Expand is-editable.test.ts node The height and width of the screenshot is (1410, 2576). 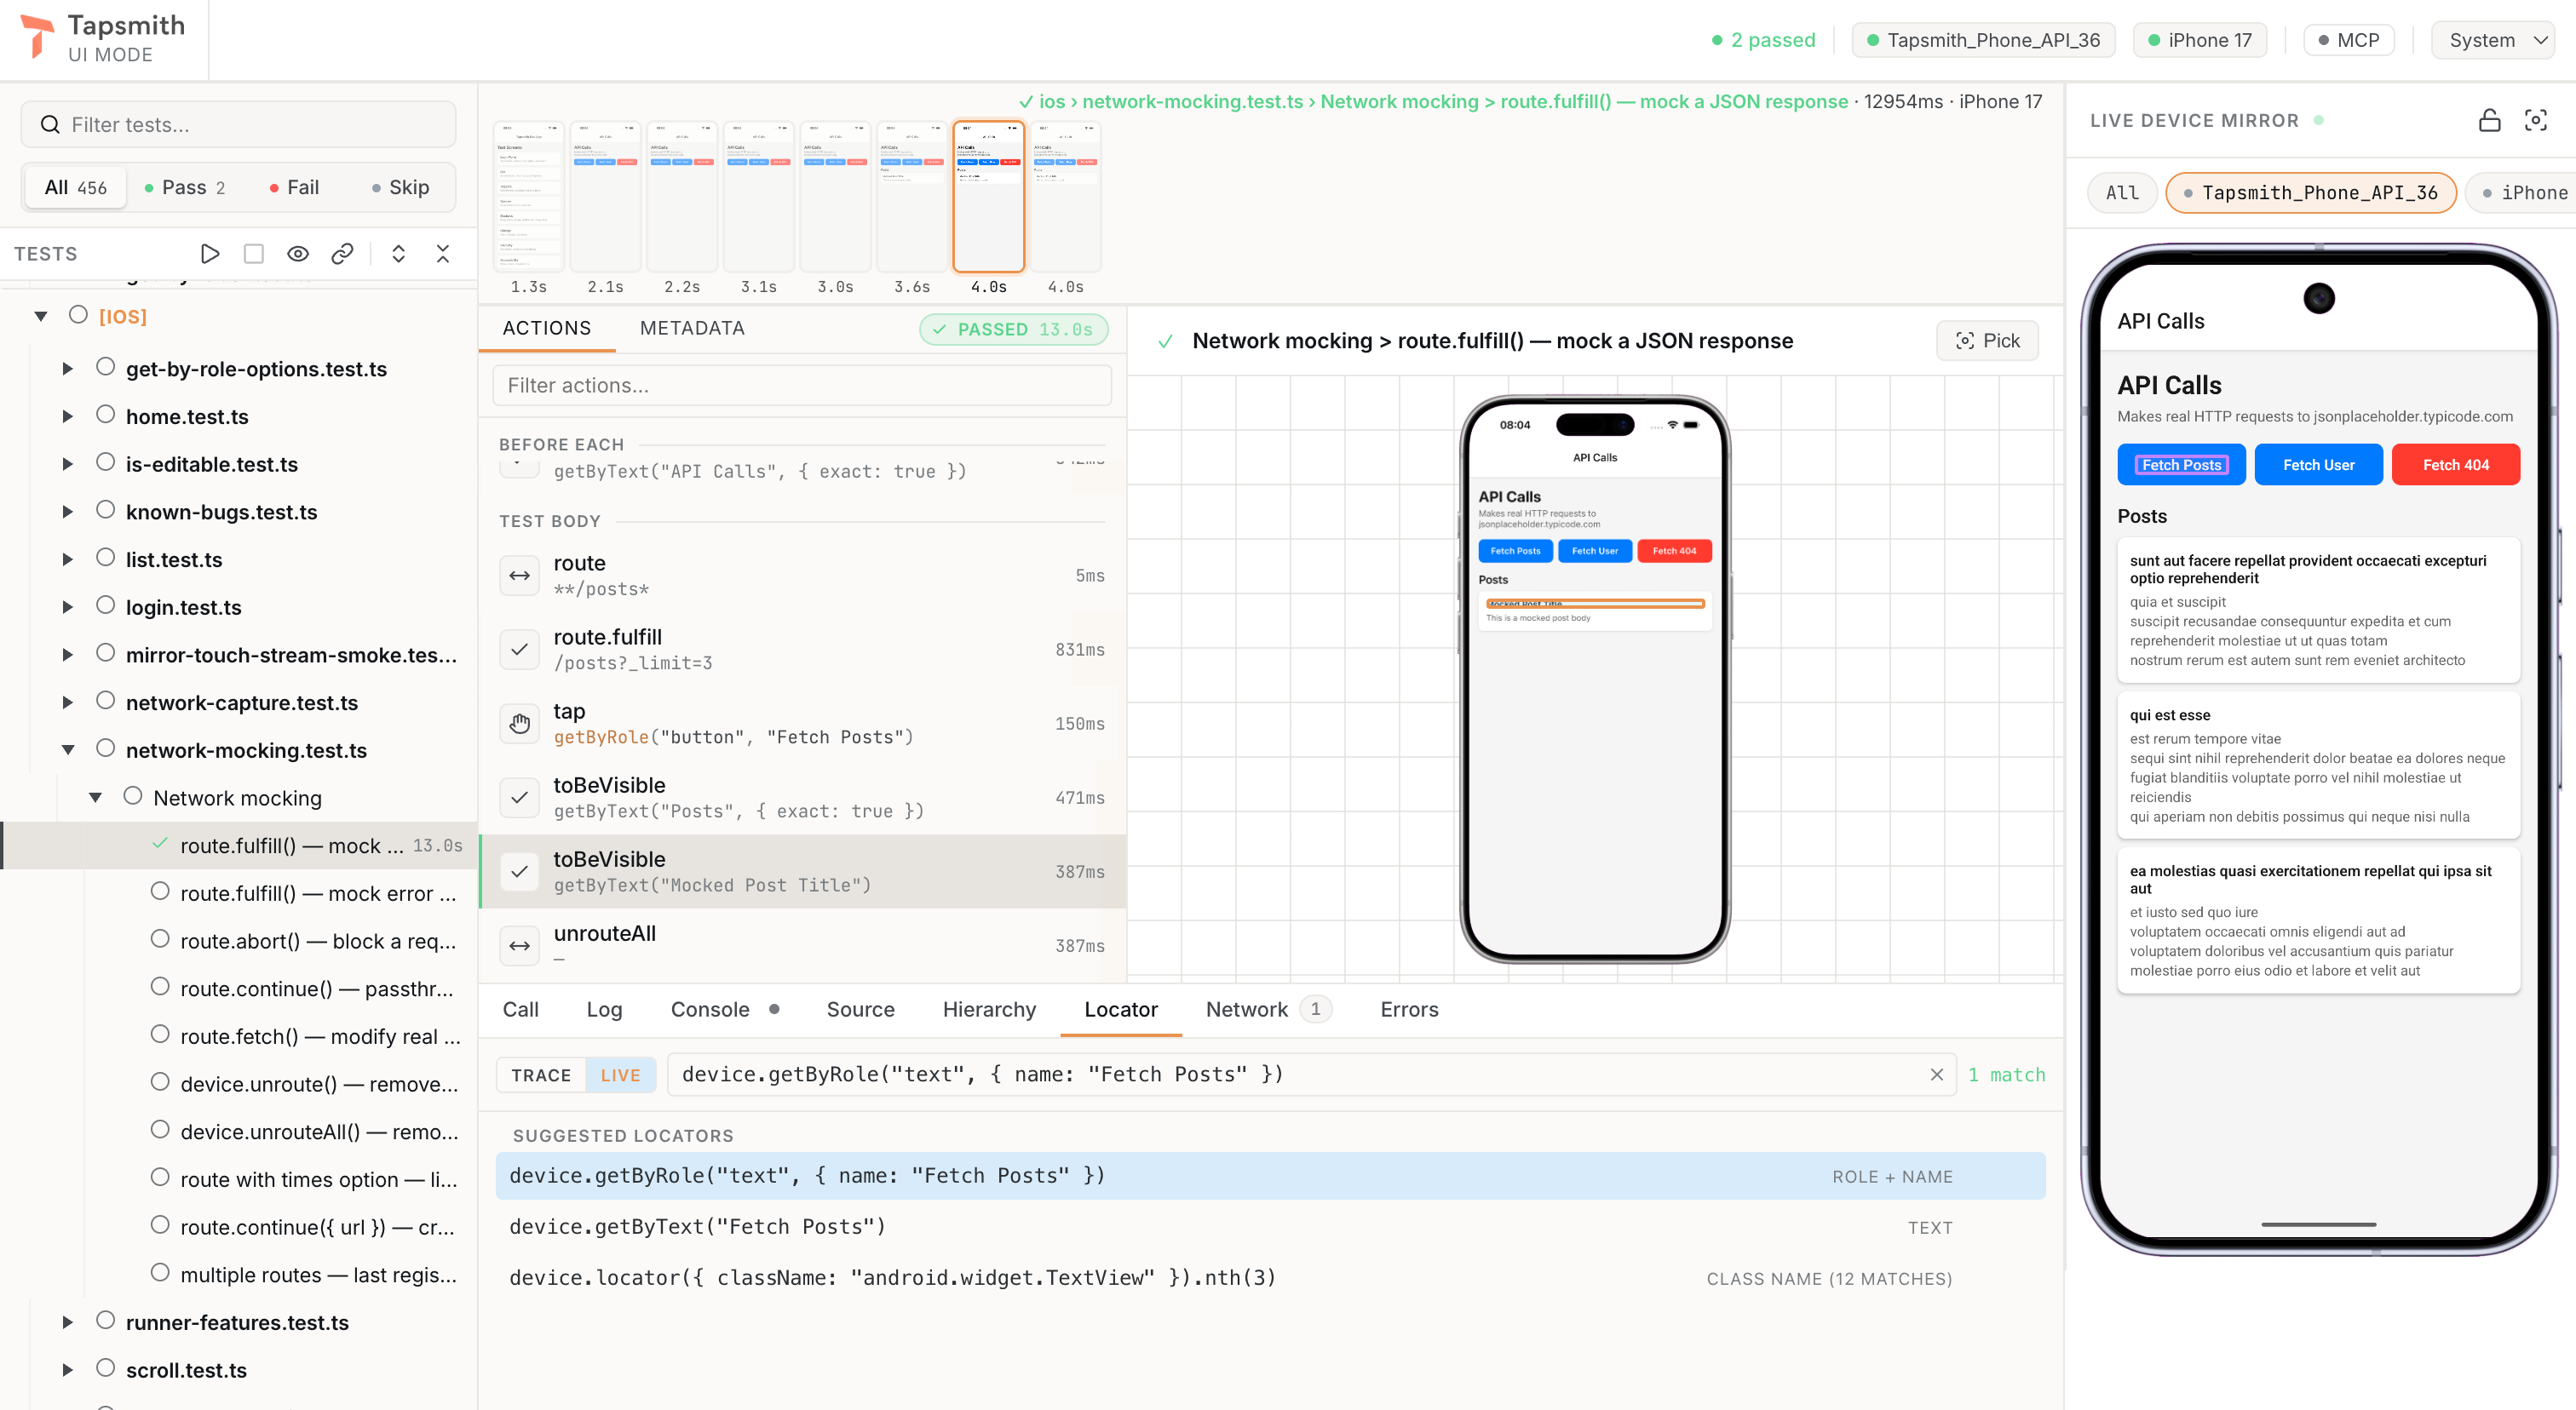(68, 465)
